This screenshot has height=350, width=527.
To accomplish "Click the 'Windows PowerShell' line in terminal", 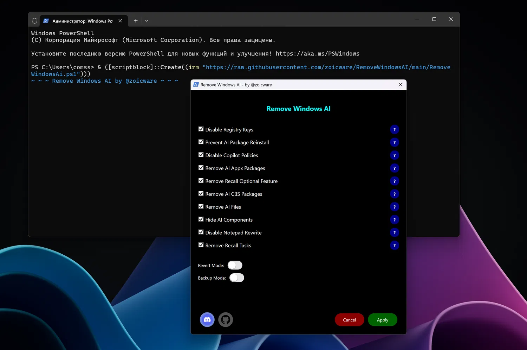I will click(63, 33).
